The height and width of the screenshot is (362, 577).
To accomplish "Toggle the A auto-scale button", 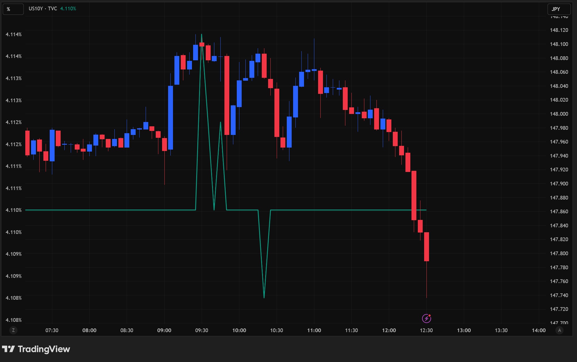I will [x=559, y=330].
